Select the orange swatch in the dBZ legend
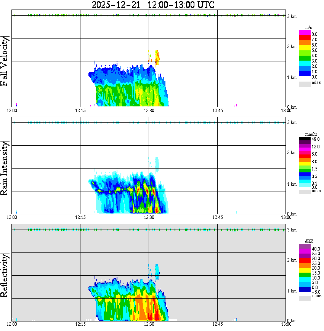324x331 pixels. 305,265
